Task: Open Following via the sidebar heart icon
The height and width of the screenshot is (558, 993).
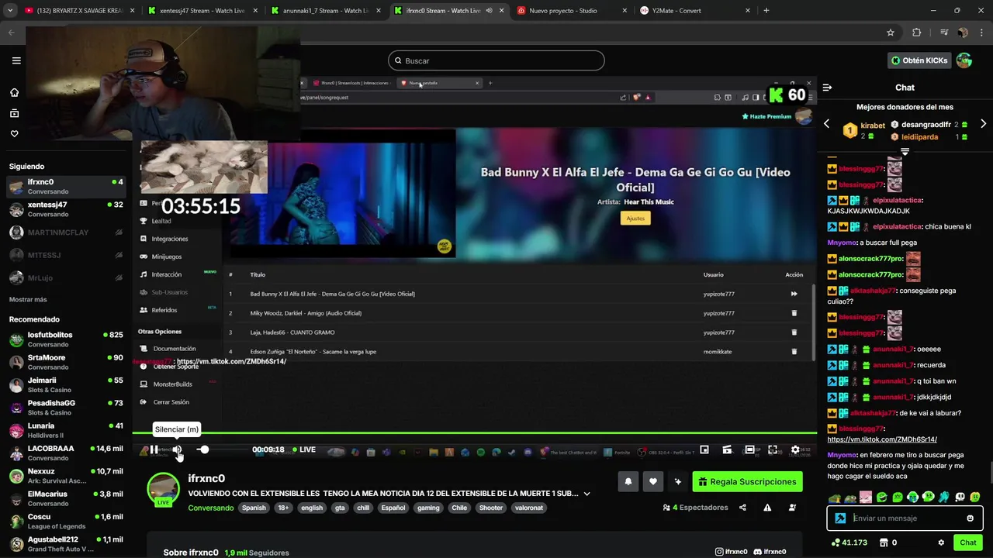Action: pyautogui.click(x=14, y=133)
